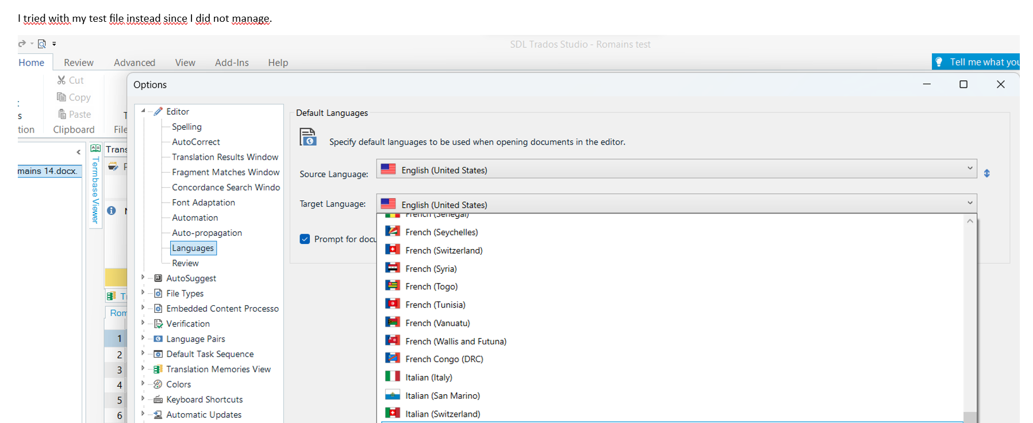Click the lightbulb Tell me icon
The height and width of the screenshot is (423, 1033).
(939, 62)
